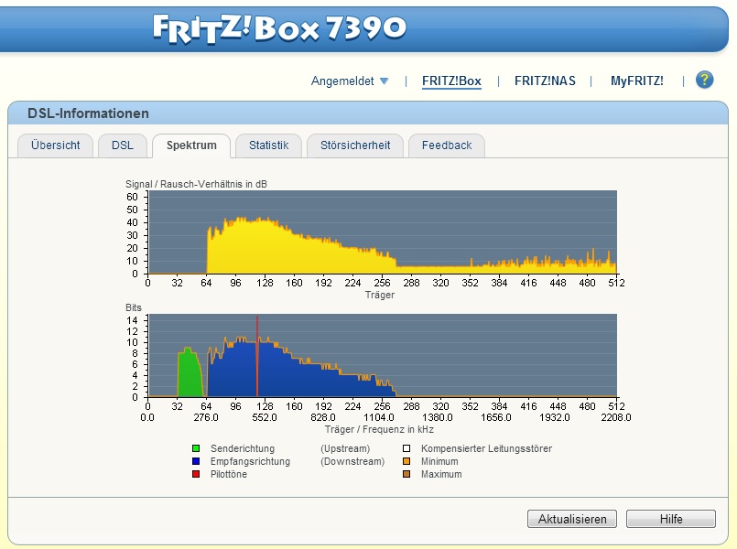Image resolution: width=737 pixels, height=549 pixels.
Task: Click the Pilottöne legend text
Action: click(229, 474)
